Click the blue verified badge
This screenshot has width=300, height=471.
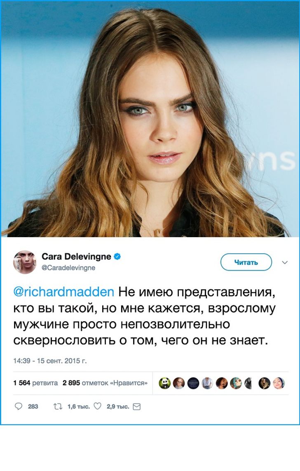click(117, 257)
